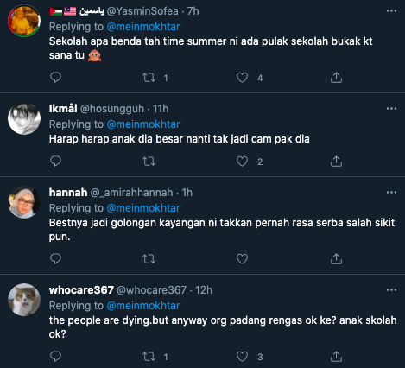Like YasminSofea's tweet
The image size is (405, 368).
point(242,78)
